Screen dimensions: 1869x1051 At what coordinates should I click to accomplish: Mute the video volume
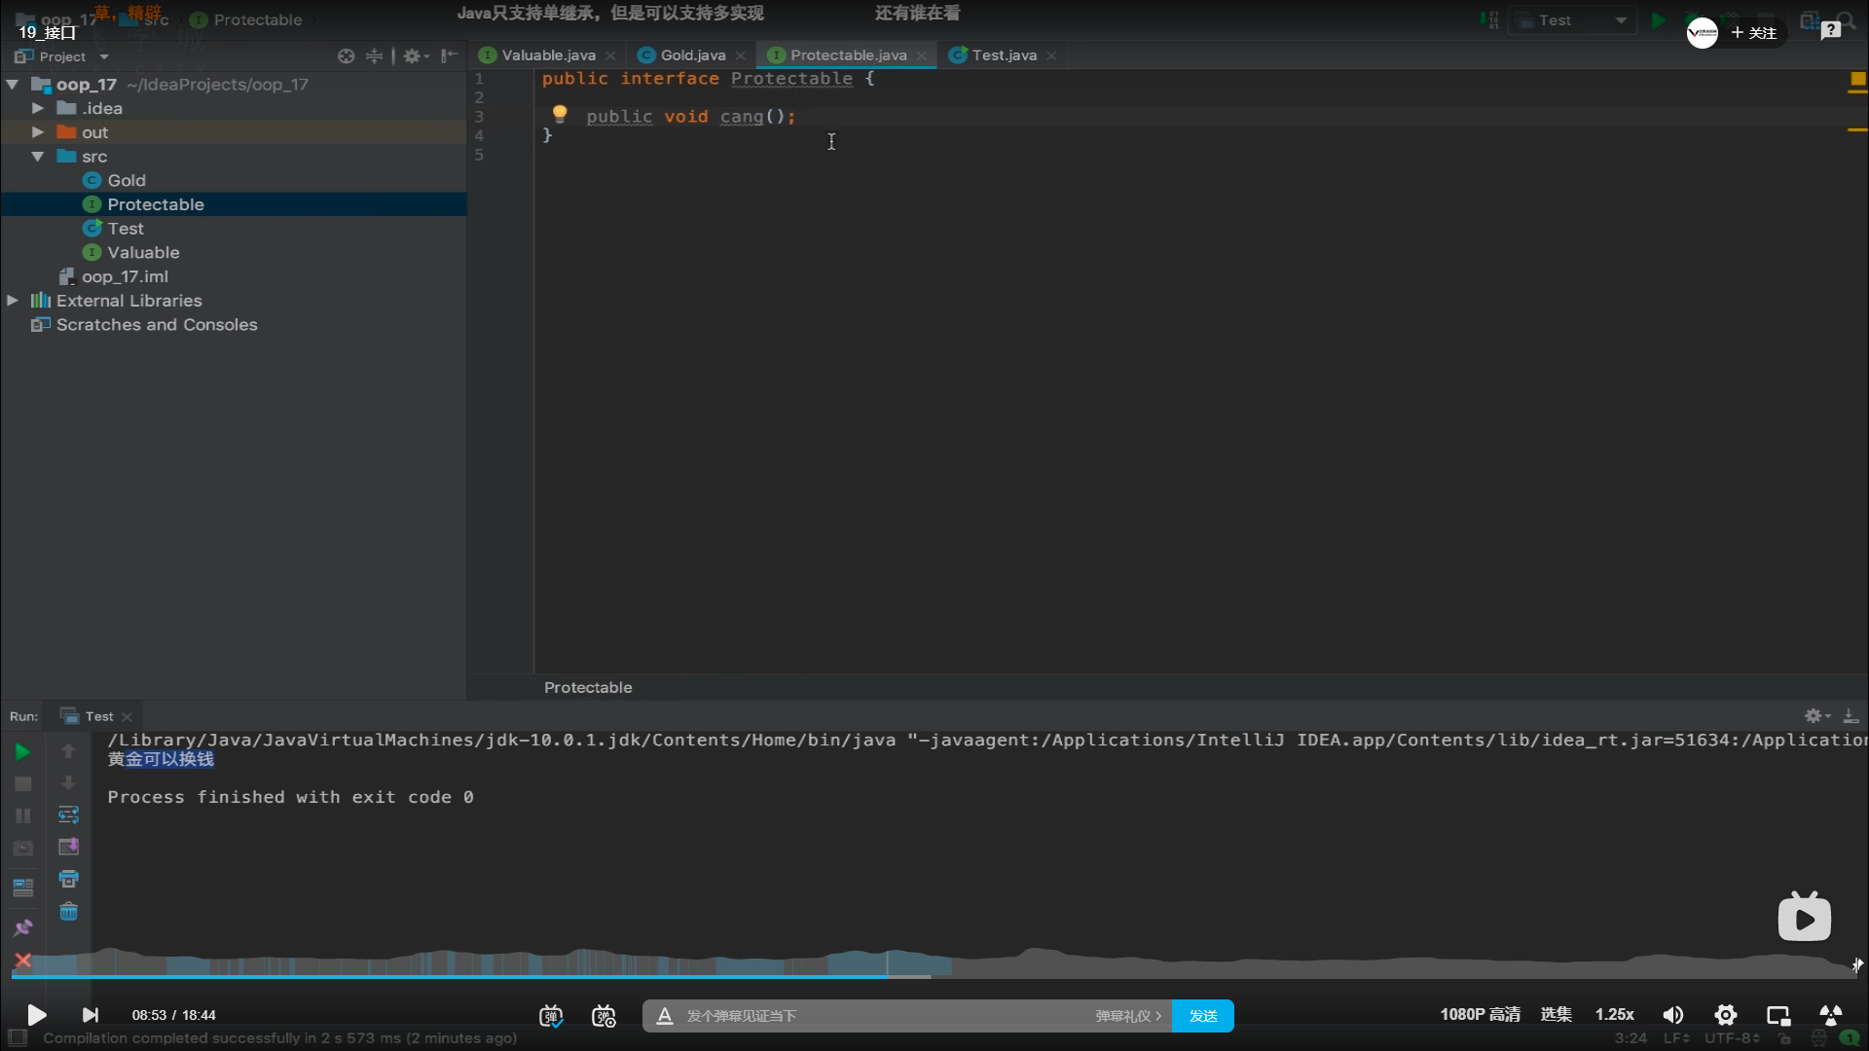pyautogui.click(x=1672, y=1015)
